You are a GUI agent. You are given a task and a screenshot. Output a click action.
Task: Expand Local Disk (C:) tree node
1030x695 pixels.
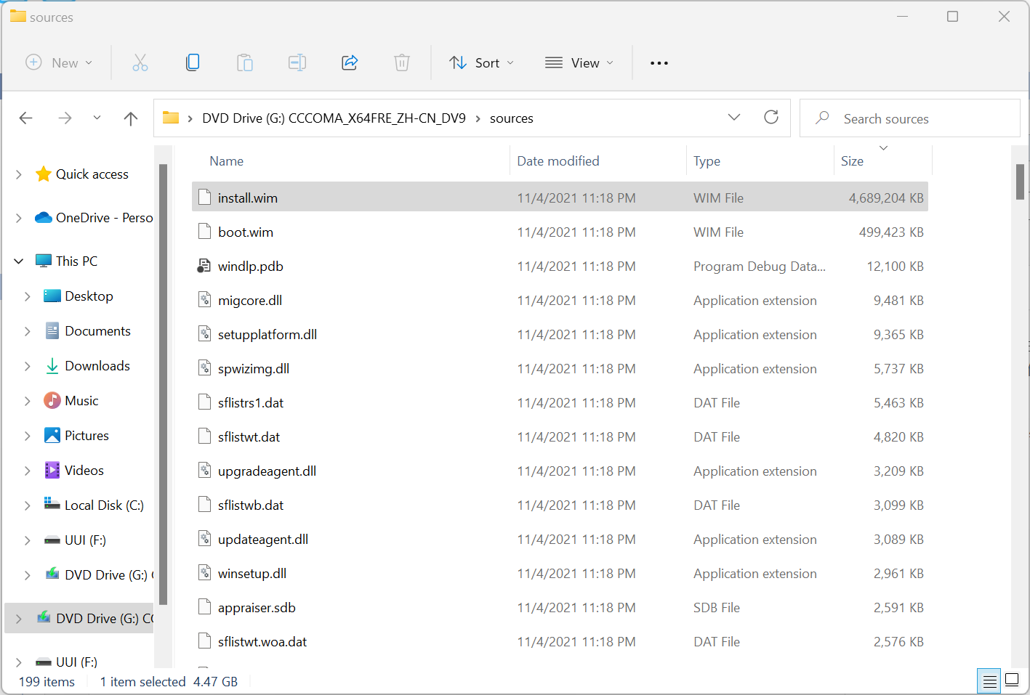(28, 505)
